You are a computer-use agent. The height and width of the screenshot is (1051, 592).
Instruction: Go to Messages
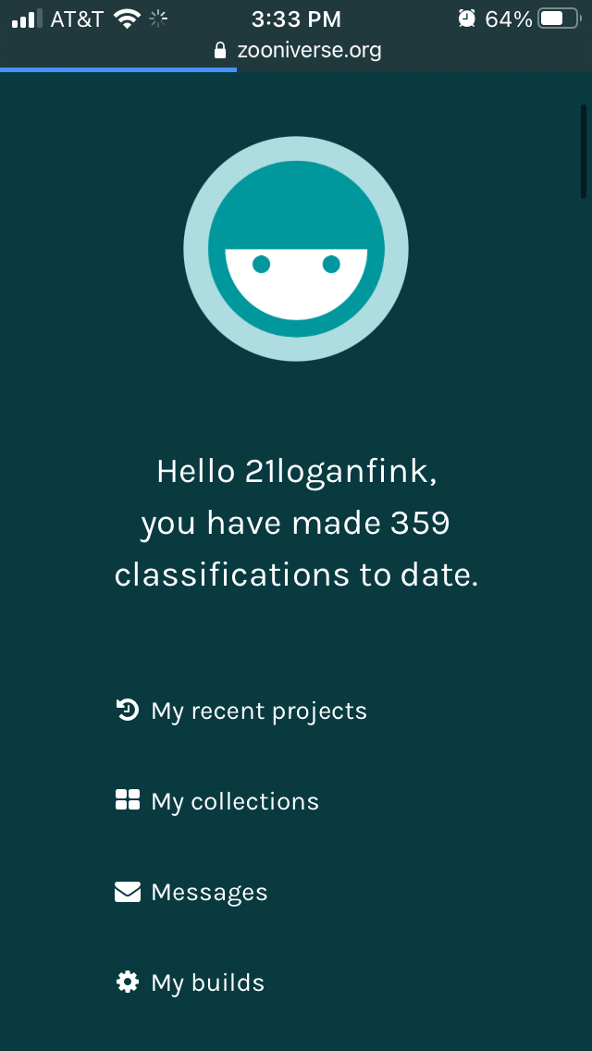click(209, 892)
